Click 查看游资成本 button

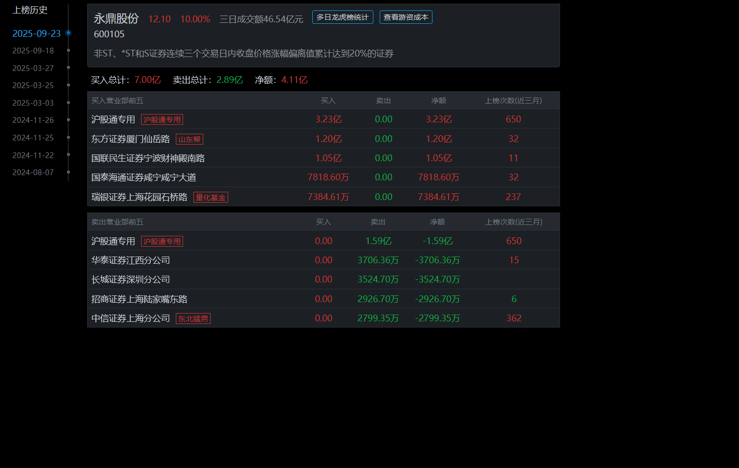406,17
